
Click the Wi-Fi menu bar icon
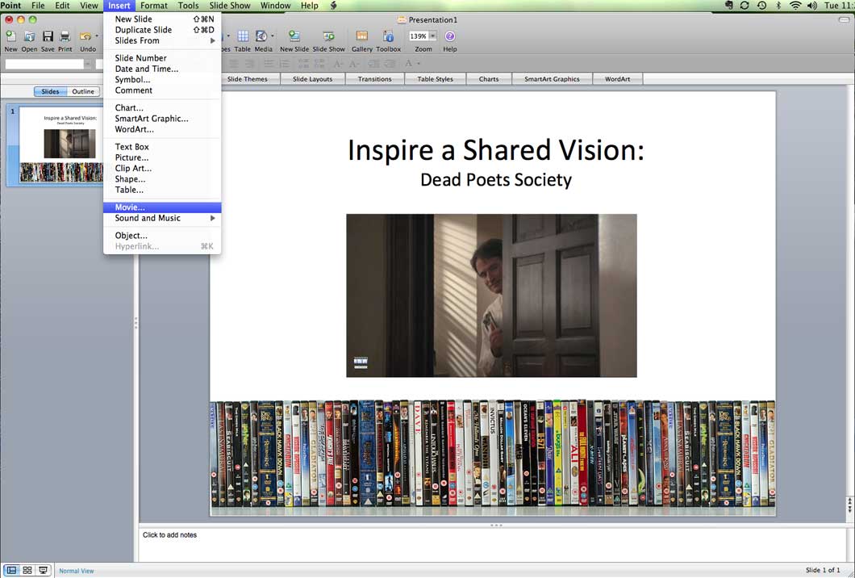pyautogui.click(x=795, y=6)
